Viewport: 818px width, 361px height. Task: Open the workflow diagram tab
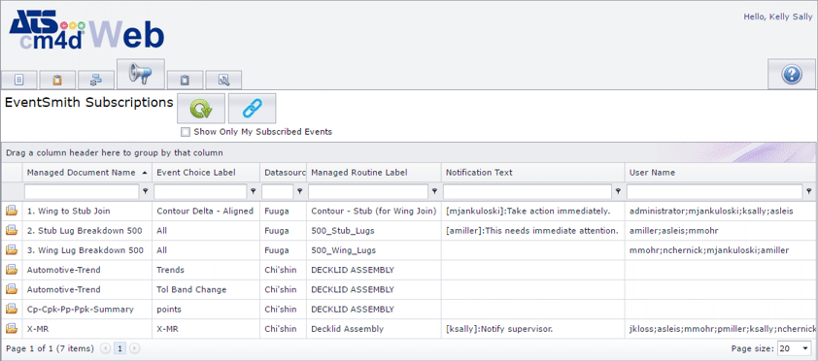coord(96,80)
